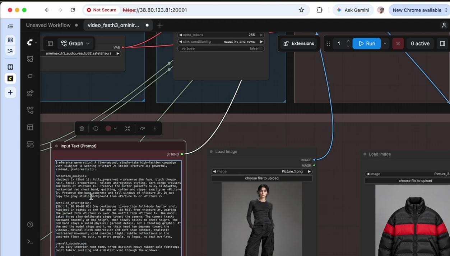This screenshot has width=450, height=256.
Task: Open the Chrome extensions puzzle icon
Action: coord(319,10)
